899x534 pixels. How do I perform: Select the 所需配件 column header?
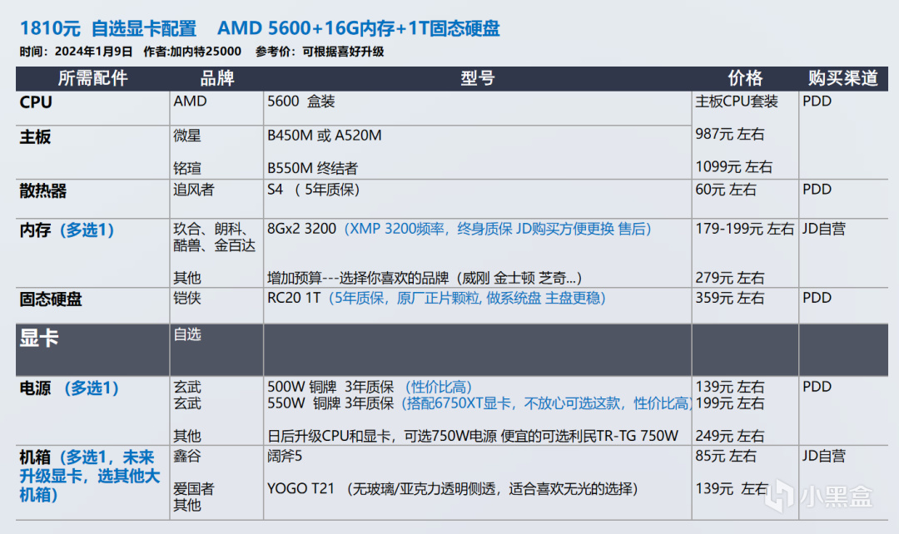[92, 78]
